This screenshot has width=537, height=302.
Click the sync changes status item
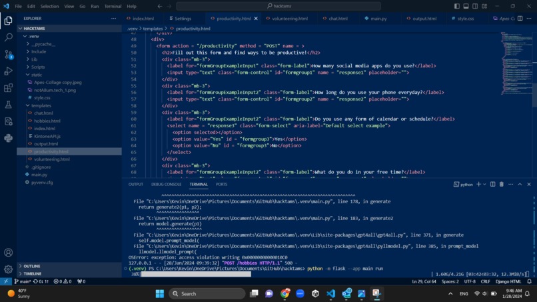pos(41,281)
